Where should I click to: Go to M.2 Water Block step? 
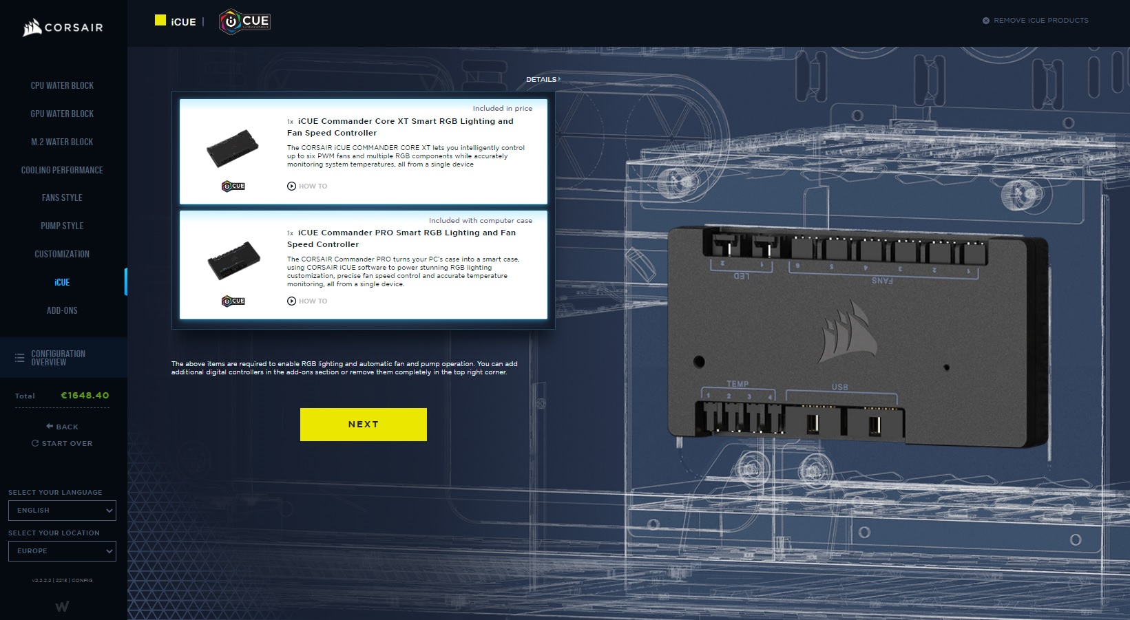coord(62,142)
